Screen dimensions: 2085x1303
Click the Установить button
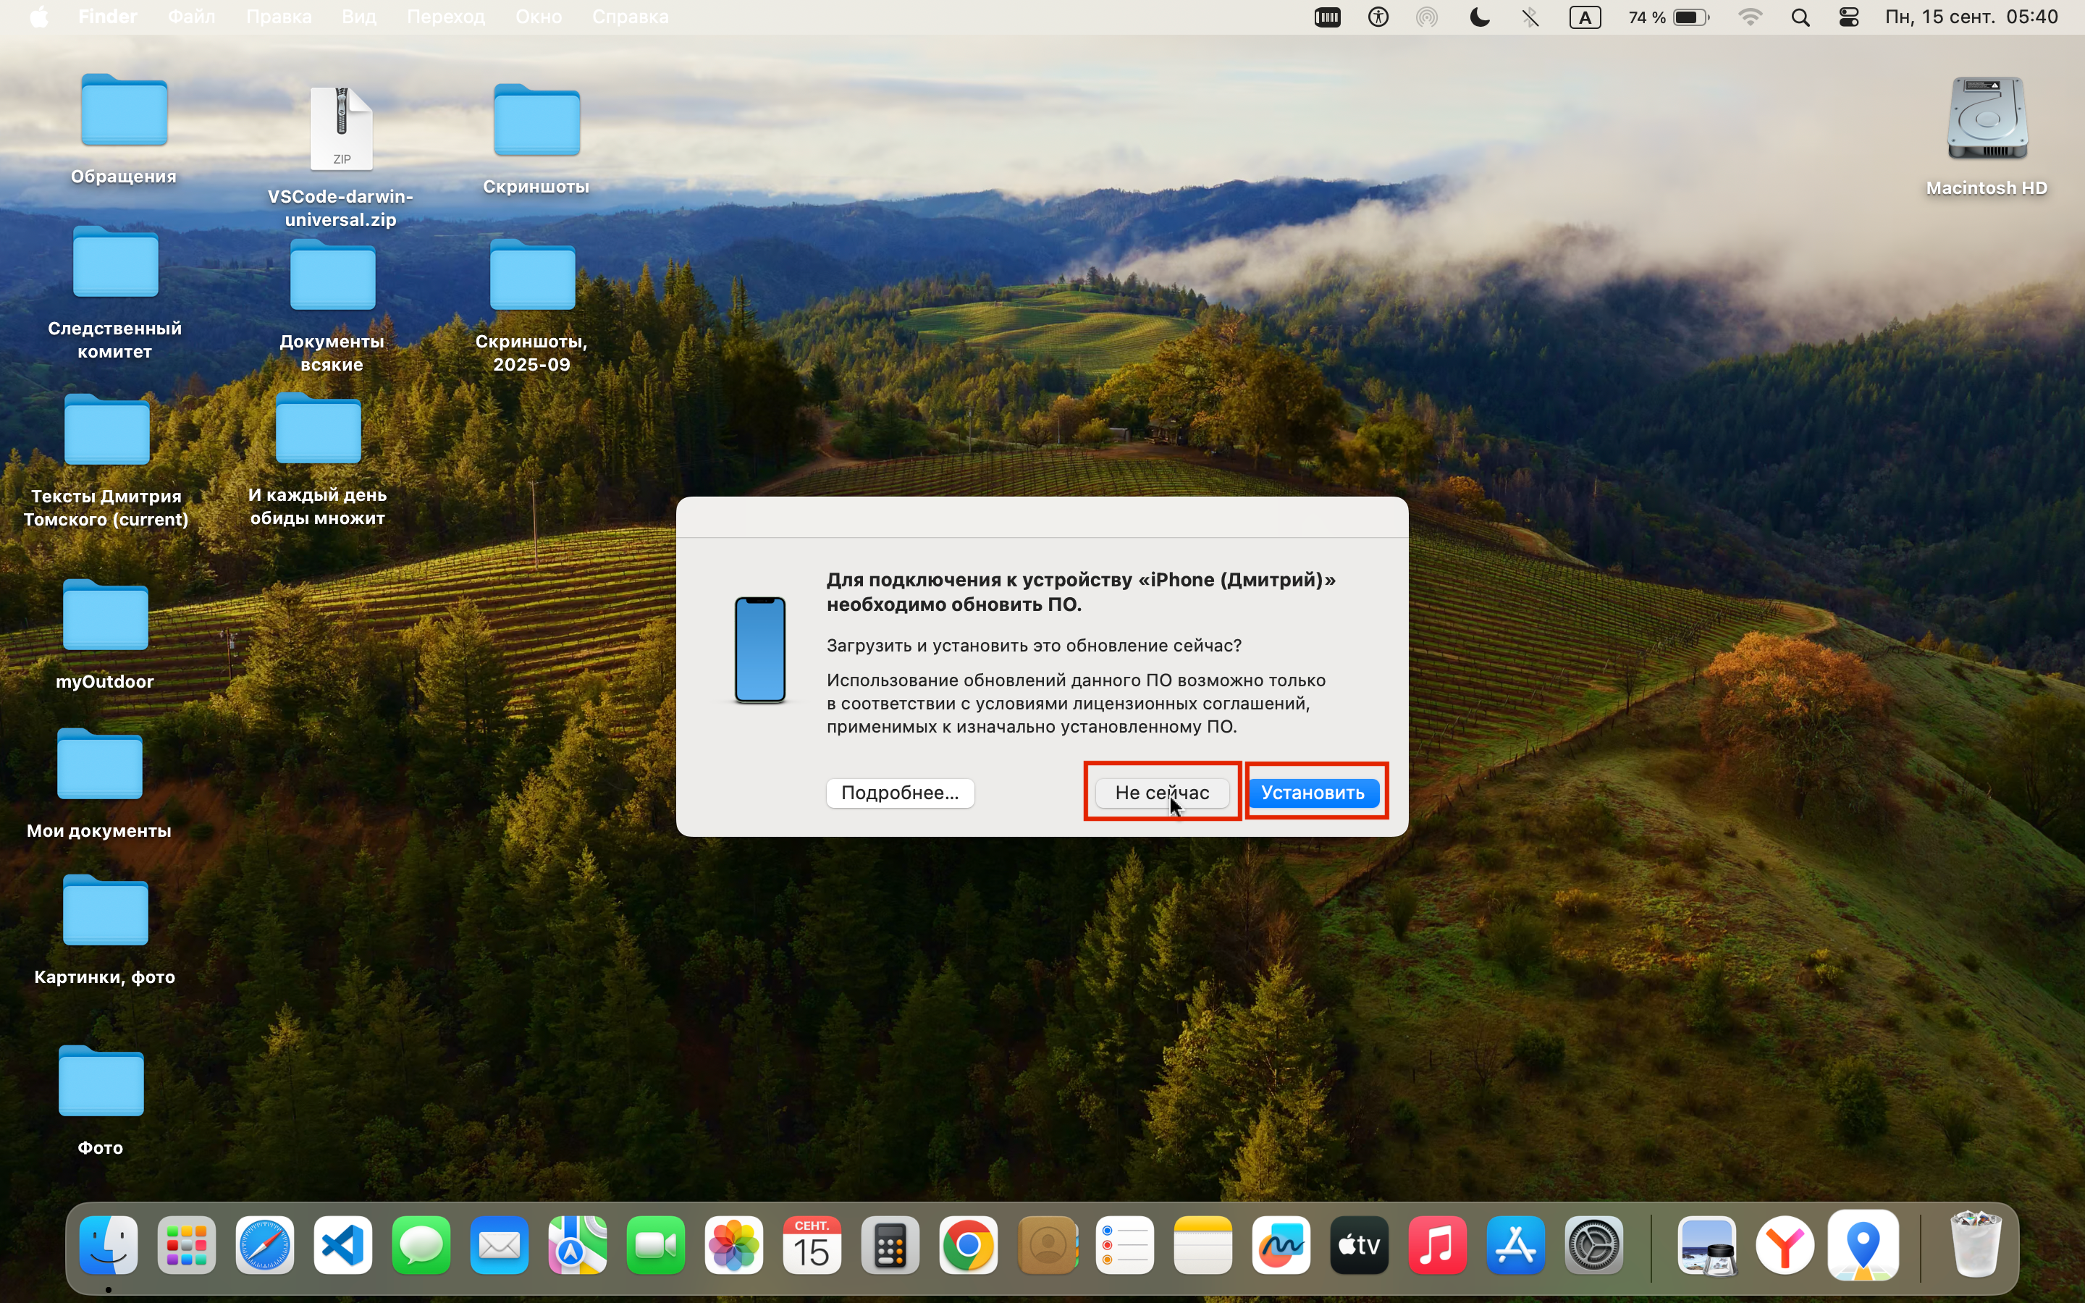click(1313, 792)
